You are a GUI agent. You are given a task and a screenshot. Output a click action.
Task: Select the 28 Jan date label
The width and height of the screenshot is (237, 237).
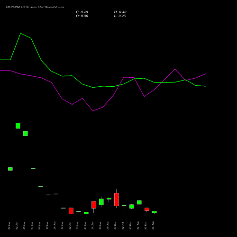pyautogui.click(x=92, y=226)
